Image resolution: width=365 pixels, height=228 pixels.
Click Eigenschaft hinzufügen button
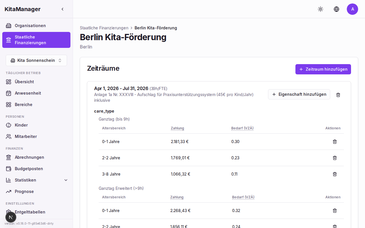click(x=299, y=94)
